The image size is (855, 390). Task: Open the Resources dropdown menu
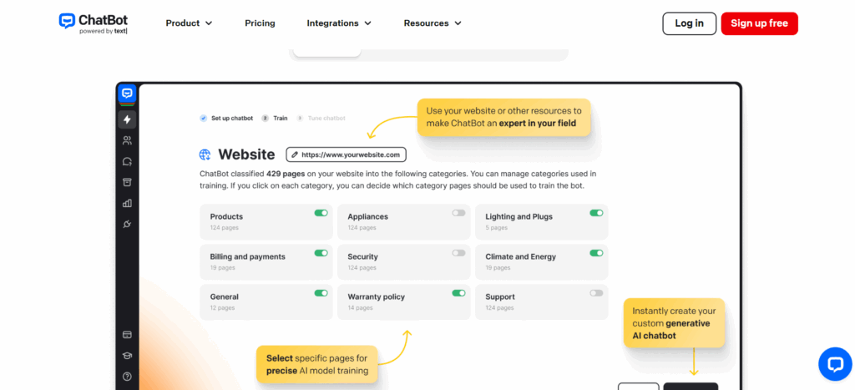click(433, 23)
